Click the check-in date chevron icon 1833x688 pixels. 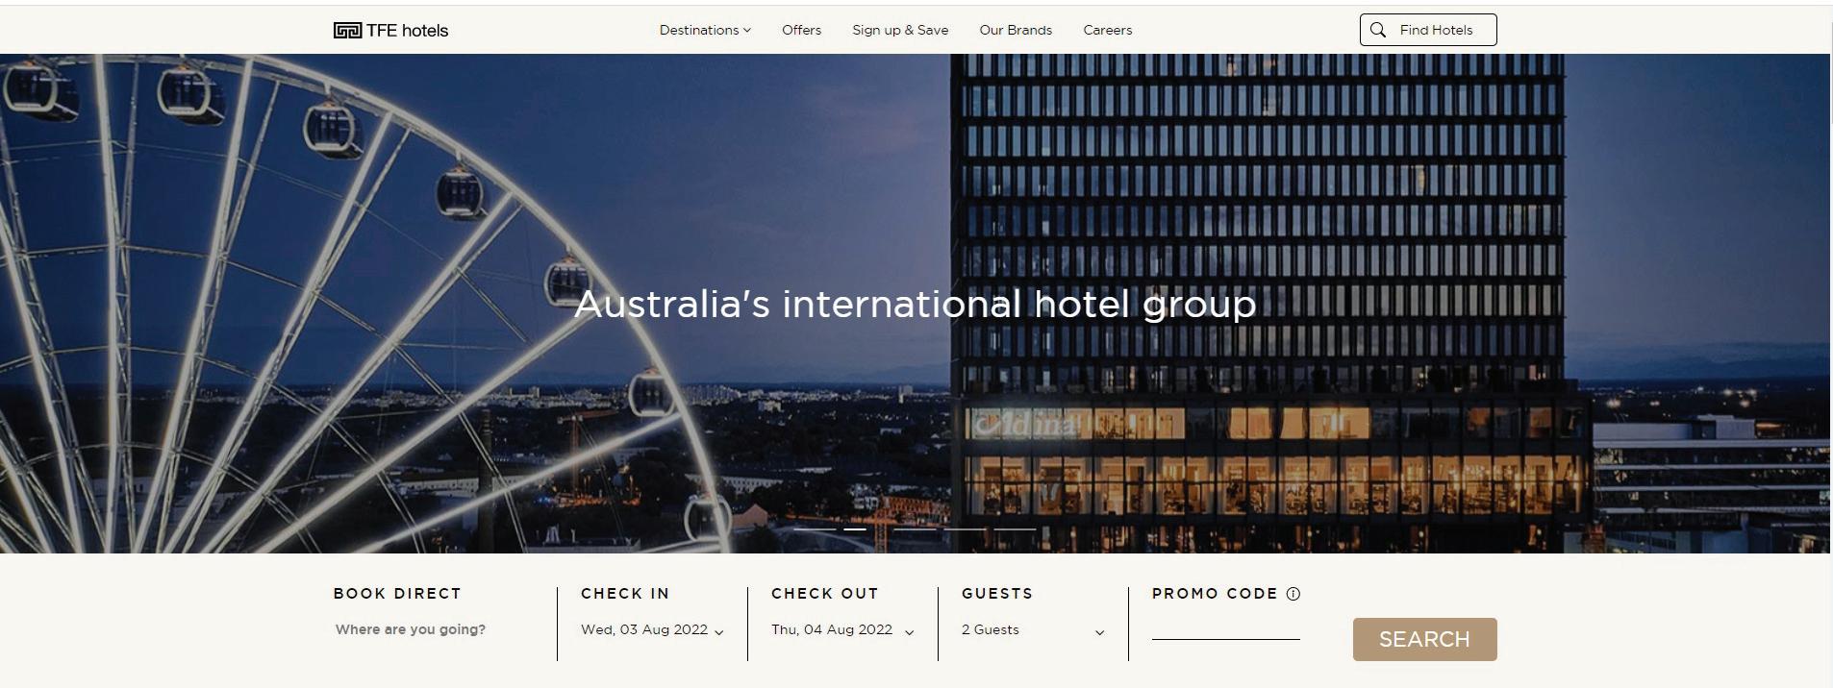click(719, 632)
